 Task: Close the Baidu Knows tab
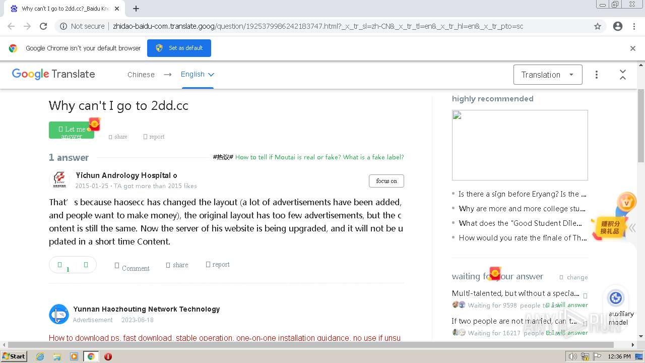[117, 9]
